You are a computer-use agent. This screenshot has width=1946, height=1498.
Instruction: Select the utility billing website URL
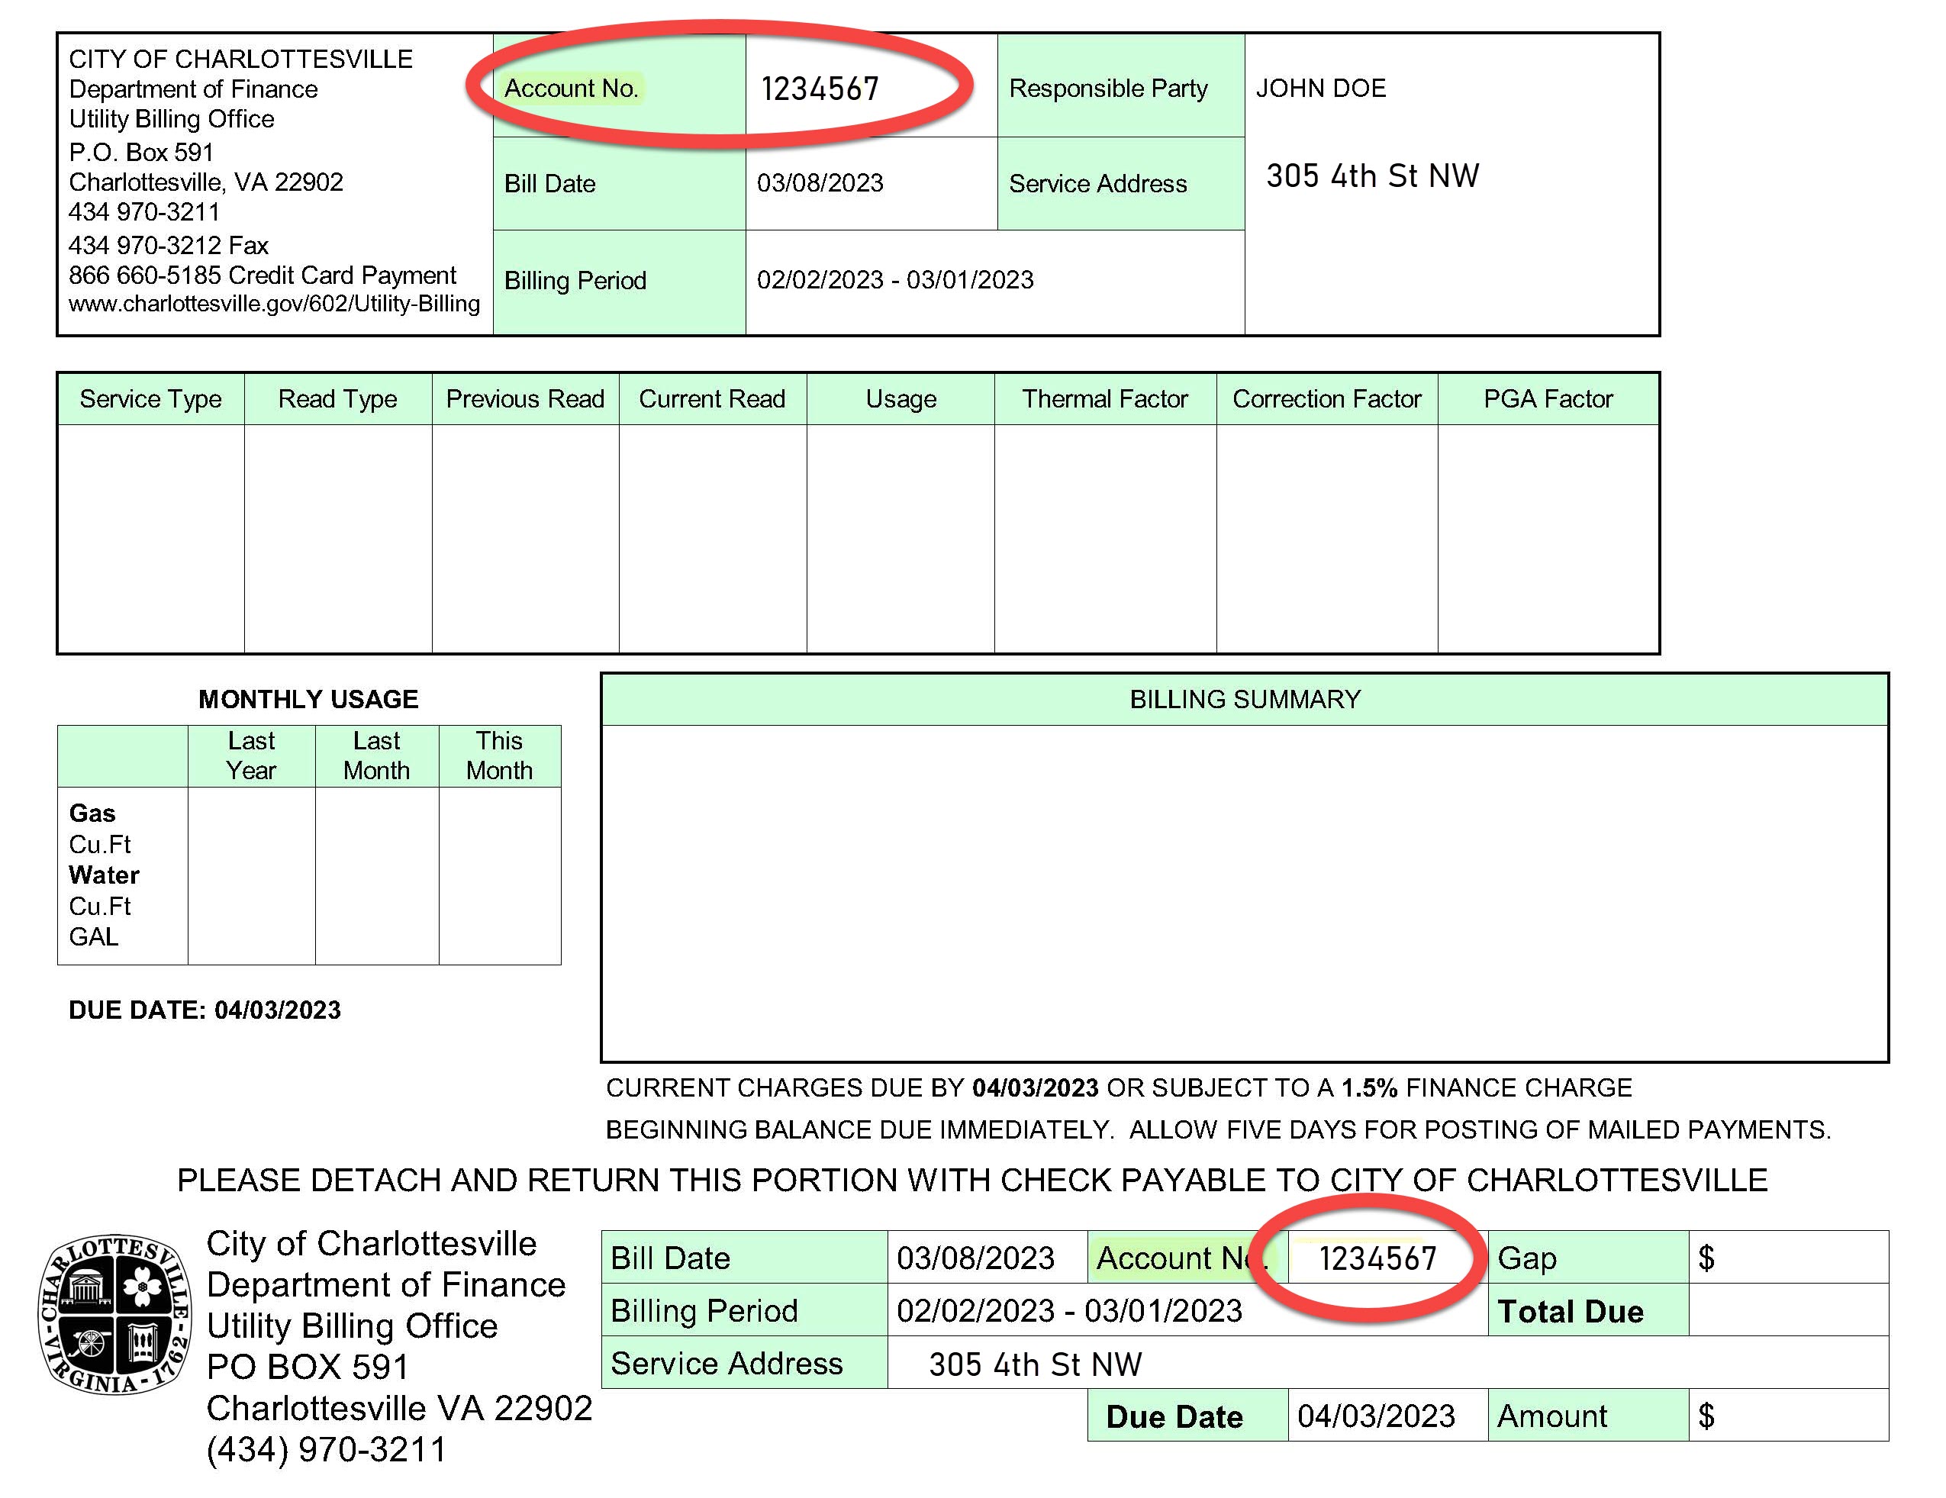[x=275, y=304]
